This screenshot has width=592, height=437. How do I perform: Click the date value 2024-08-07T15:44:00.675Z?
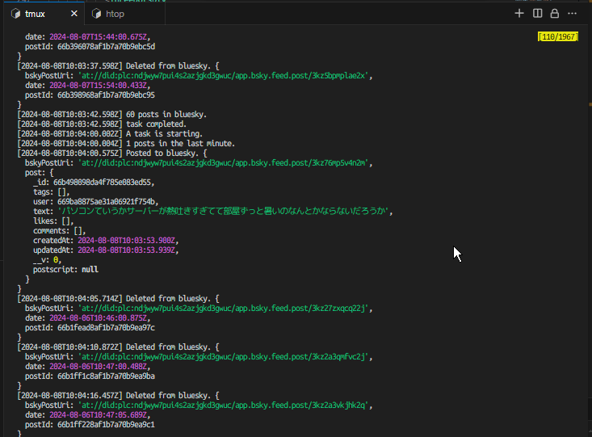pyautogui.click(x=99, y=37)
